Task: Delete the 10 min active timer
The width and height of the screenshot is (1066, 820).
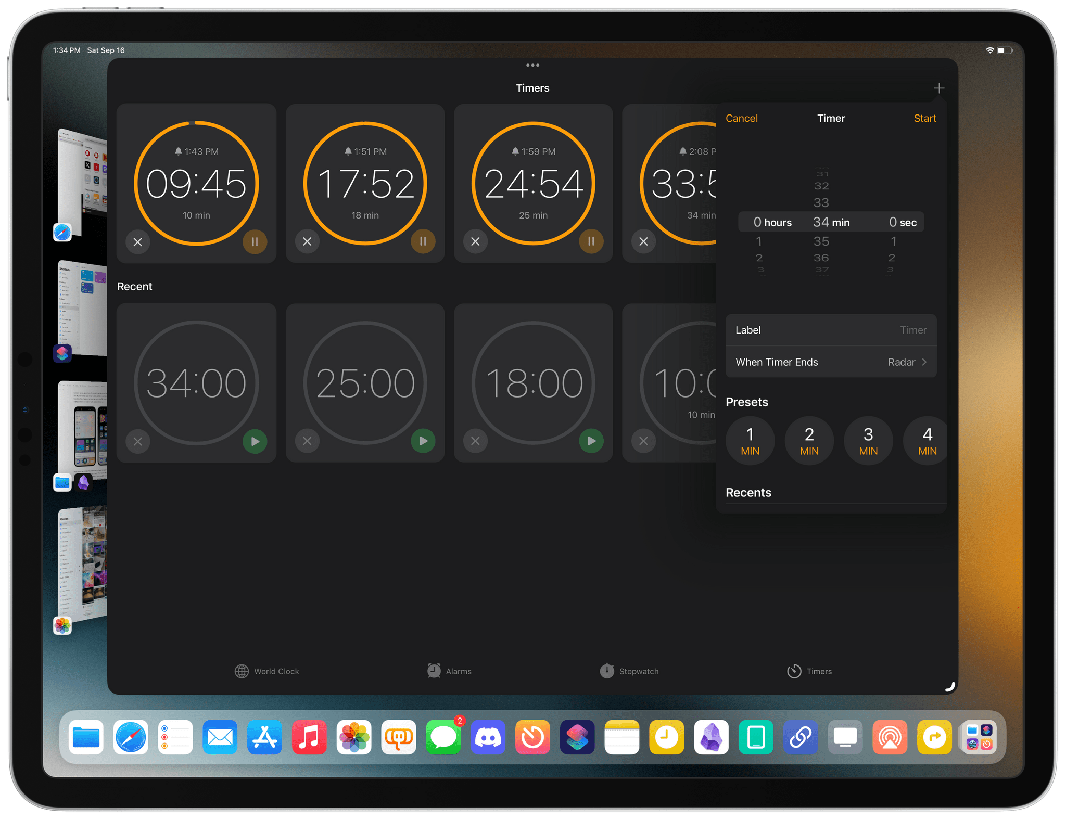Action: (x=138, y=242)
